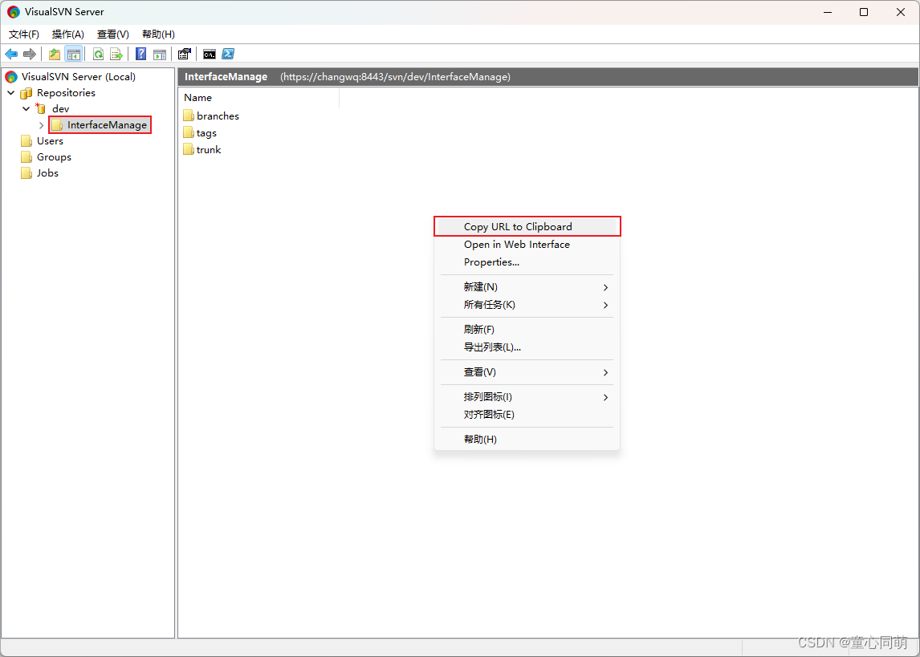The width and height of the screenshot is (920, 657).
Task: Toggle Show/Hide console tree icon
Action: tap(73, 54)
